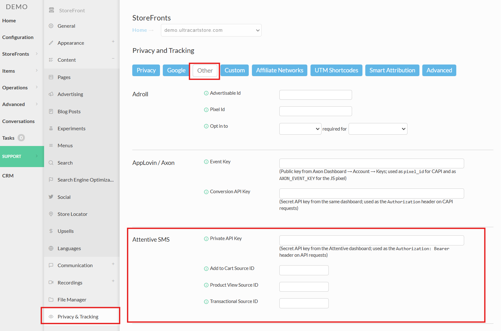Click the info icon next to Advertisable Id
Image resolution: width=501 pixels, height=331 pixels.
(206, 93)
